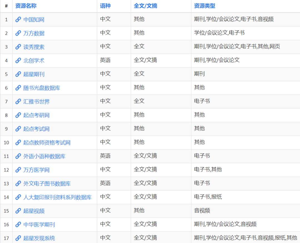300x243 pixels.
Task: Visit the 万方医学网 resource
Action: pos(37,170)
